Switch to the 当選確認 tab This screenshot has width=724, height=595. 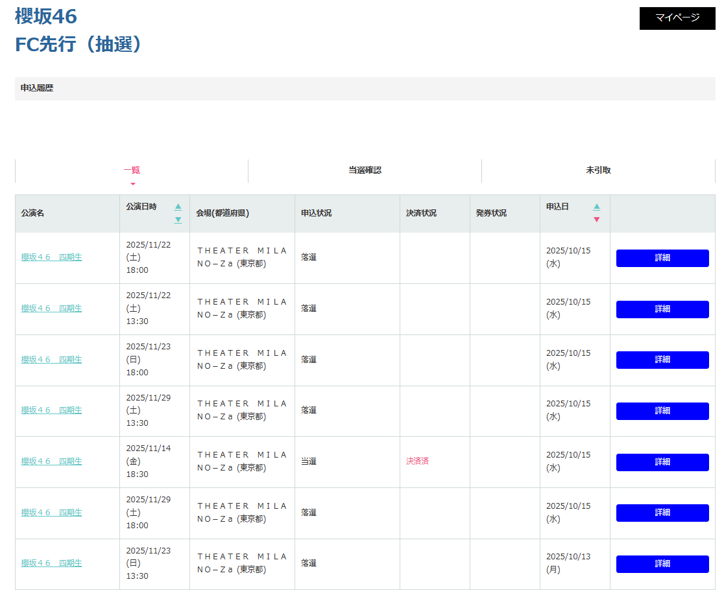365,170
